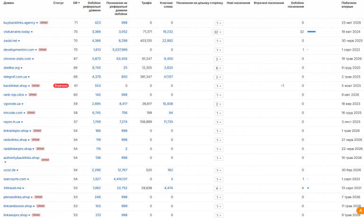The height and width of the screenshot is (218, 364).
Task: Click the date 13 серп 2021
Action: [x=351, y=188]
